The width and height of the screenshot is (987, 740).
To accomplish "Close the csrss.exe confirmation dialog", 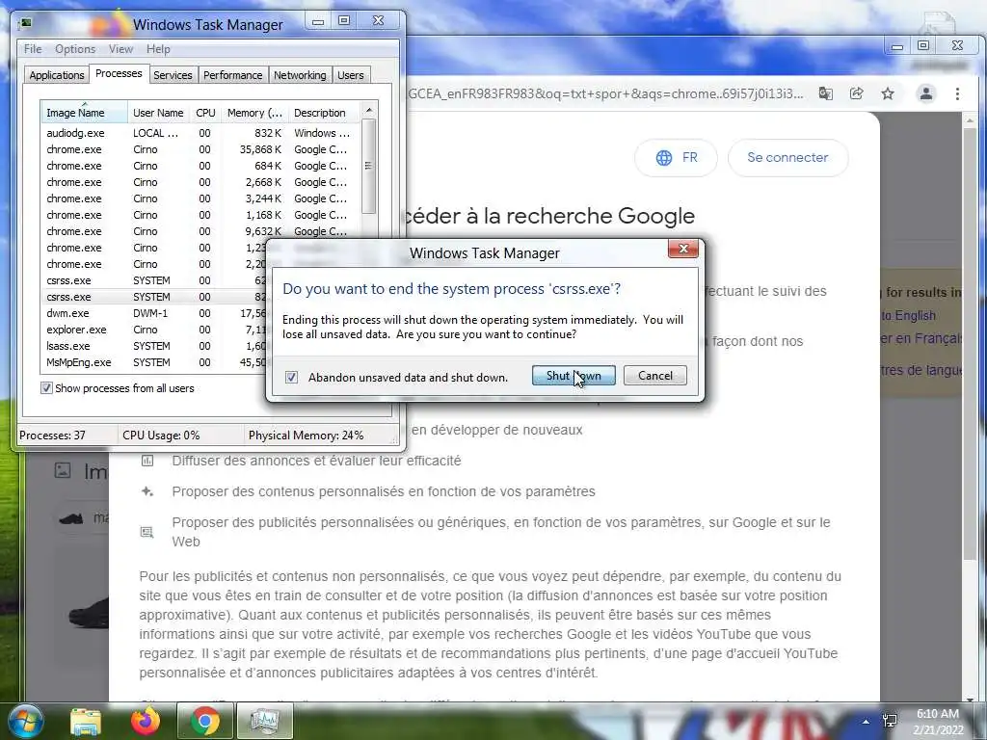I will coord(683,249).
